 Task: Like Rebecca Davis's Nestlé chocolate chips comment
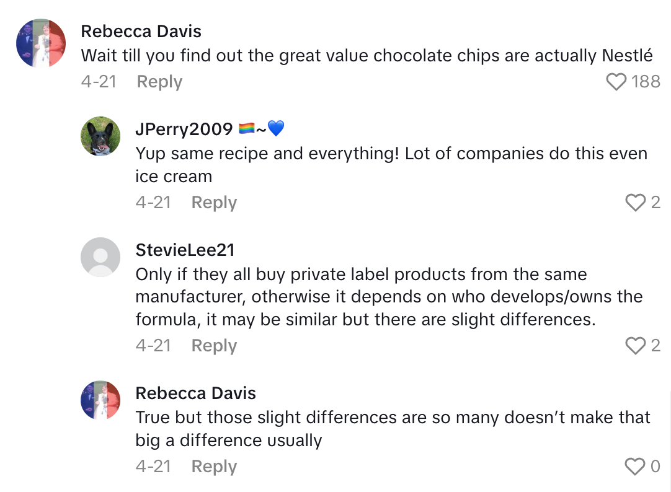tap(616, 82)
